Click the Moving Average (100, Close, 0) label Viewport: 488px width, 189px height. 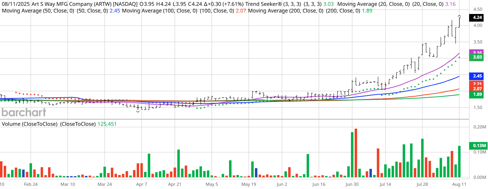160,11
